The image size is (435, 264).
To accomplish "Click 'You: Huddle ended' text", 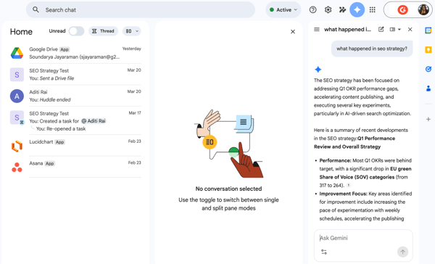I will coord(50,99).
